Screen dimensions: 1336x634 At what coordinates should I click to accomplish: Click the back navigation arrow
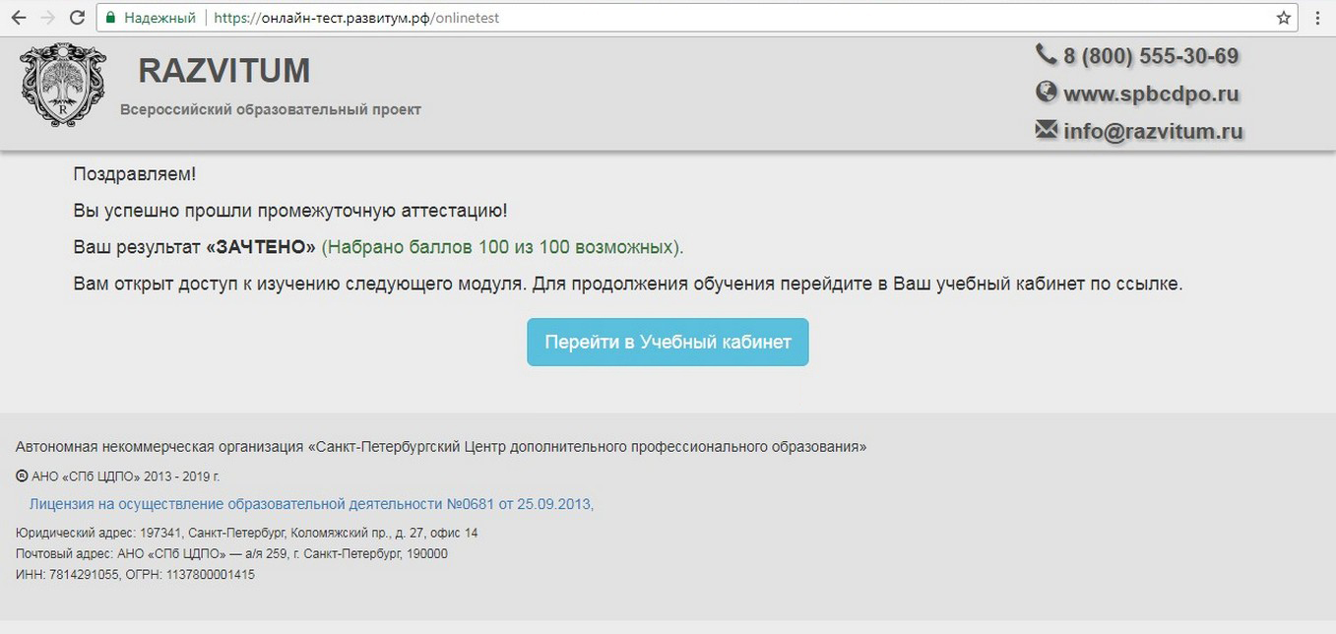pos(20,17)
